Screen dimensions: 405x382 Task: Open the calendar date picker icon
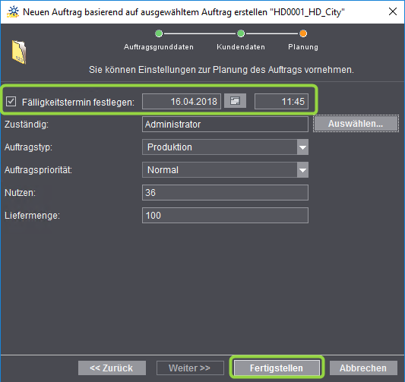(235, 101)
